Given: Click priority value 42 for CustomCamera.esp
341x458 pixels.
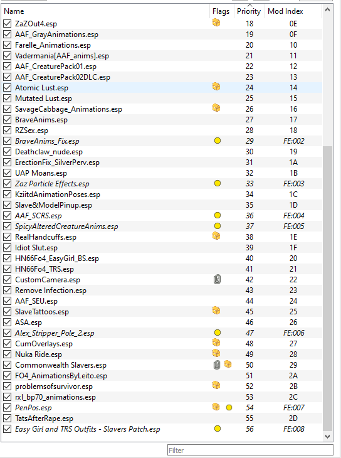Looking at the screenshot, I should point(249,280).
